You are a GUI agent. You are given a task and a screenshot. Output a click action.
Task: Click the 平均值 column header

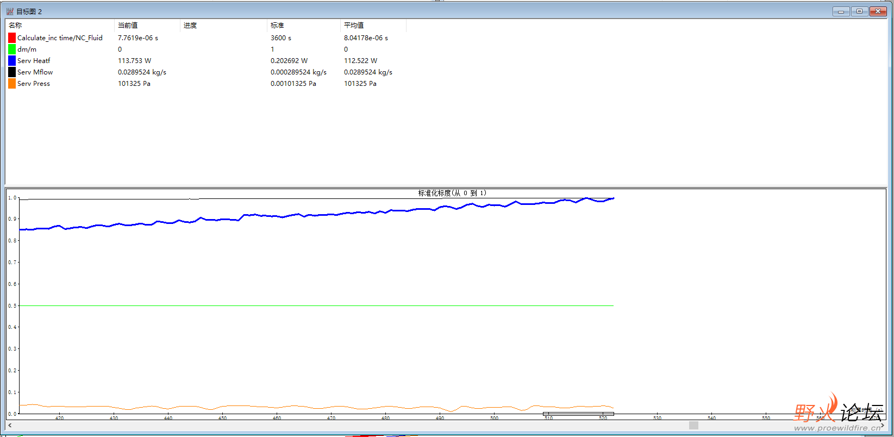pyautogui.click(x=373, y=26)
